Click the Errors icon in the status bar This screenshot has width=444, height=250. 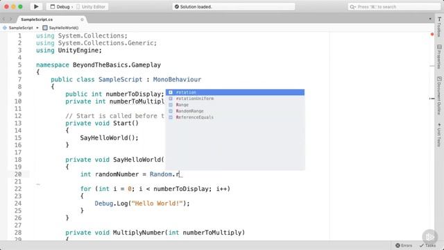(x=398, y=245)
